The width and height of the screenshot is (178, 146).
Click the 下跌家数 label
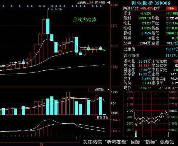pos(159,70)
